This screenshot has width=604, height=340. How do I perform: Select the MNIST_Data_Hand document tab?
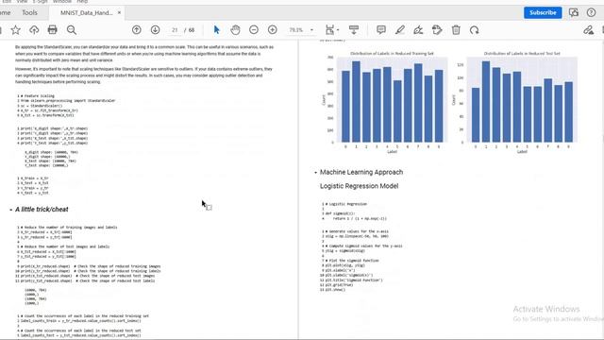coord(86,12)
